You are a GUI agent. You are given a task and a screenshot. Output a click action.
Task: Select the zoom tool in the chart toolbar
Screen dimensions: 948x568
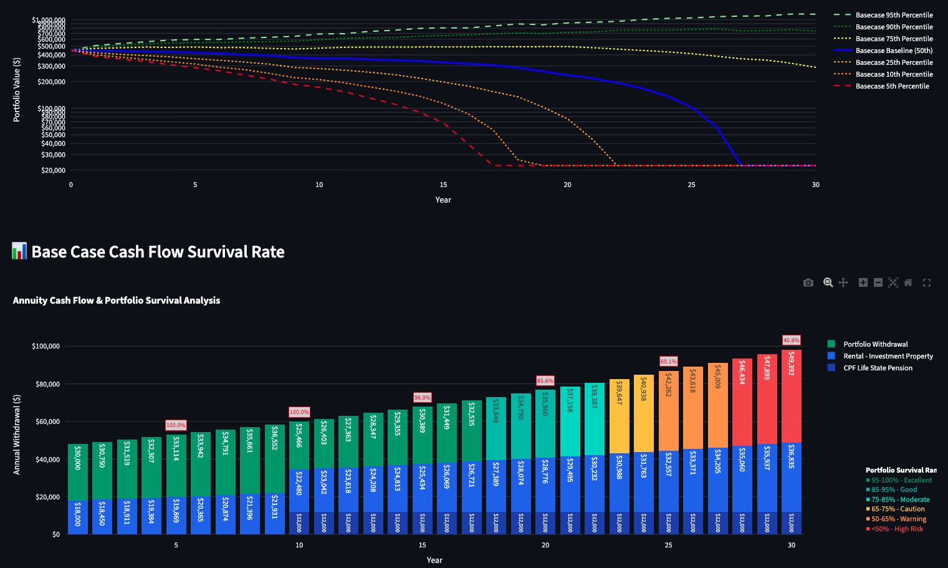[x=828, y=282]
